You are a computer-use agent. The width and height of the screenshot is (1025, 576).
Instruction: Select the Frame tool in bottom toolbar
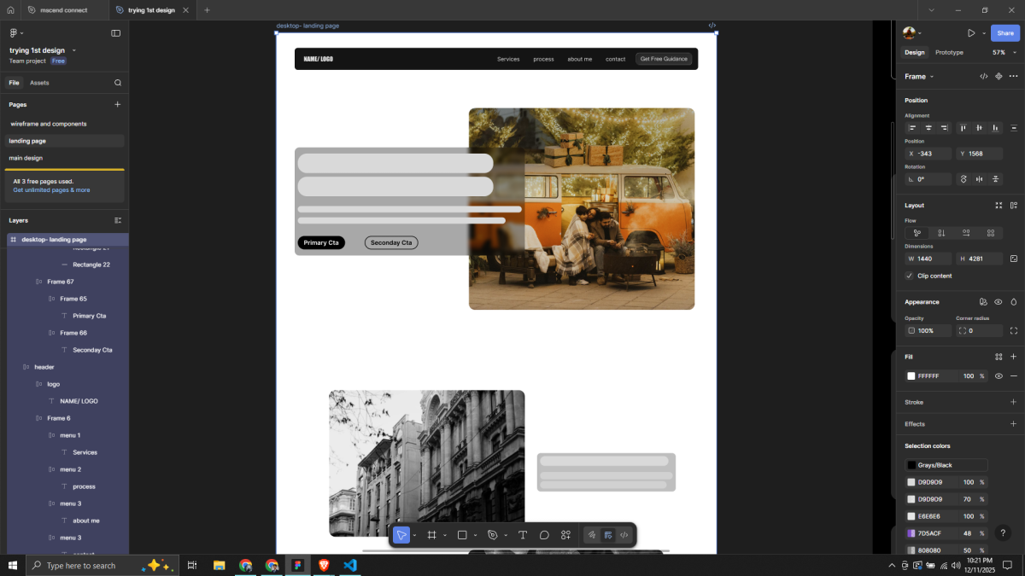click(431, 535)
